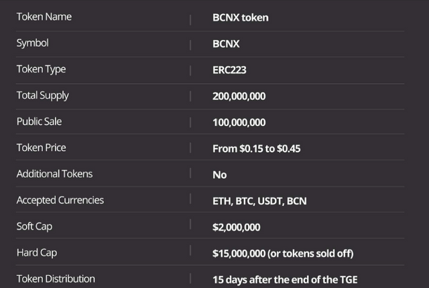The width and height of the screenshot is (429, 288).
Task: Click the BCNX symbol value
Action: point(226,44)
